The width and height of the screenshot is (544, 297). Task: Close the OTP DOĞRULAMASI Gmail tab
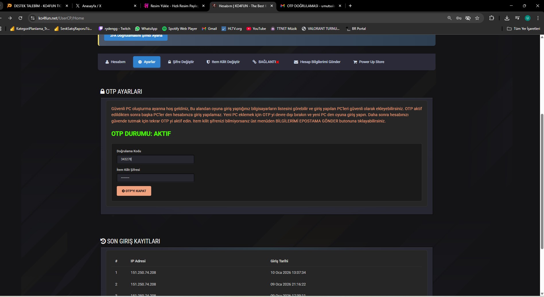click(x=340, y=6)
